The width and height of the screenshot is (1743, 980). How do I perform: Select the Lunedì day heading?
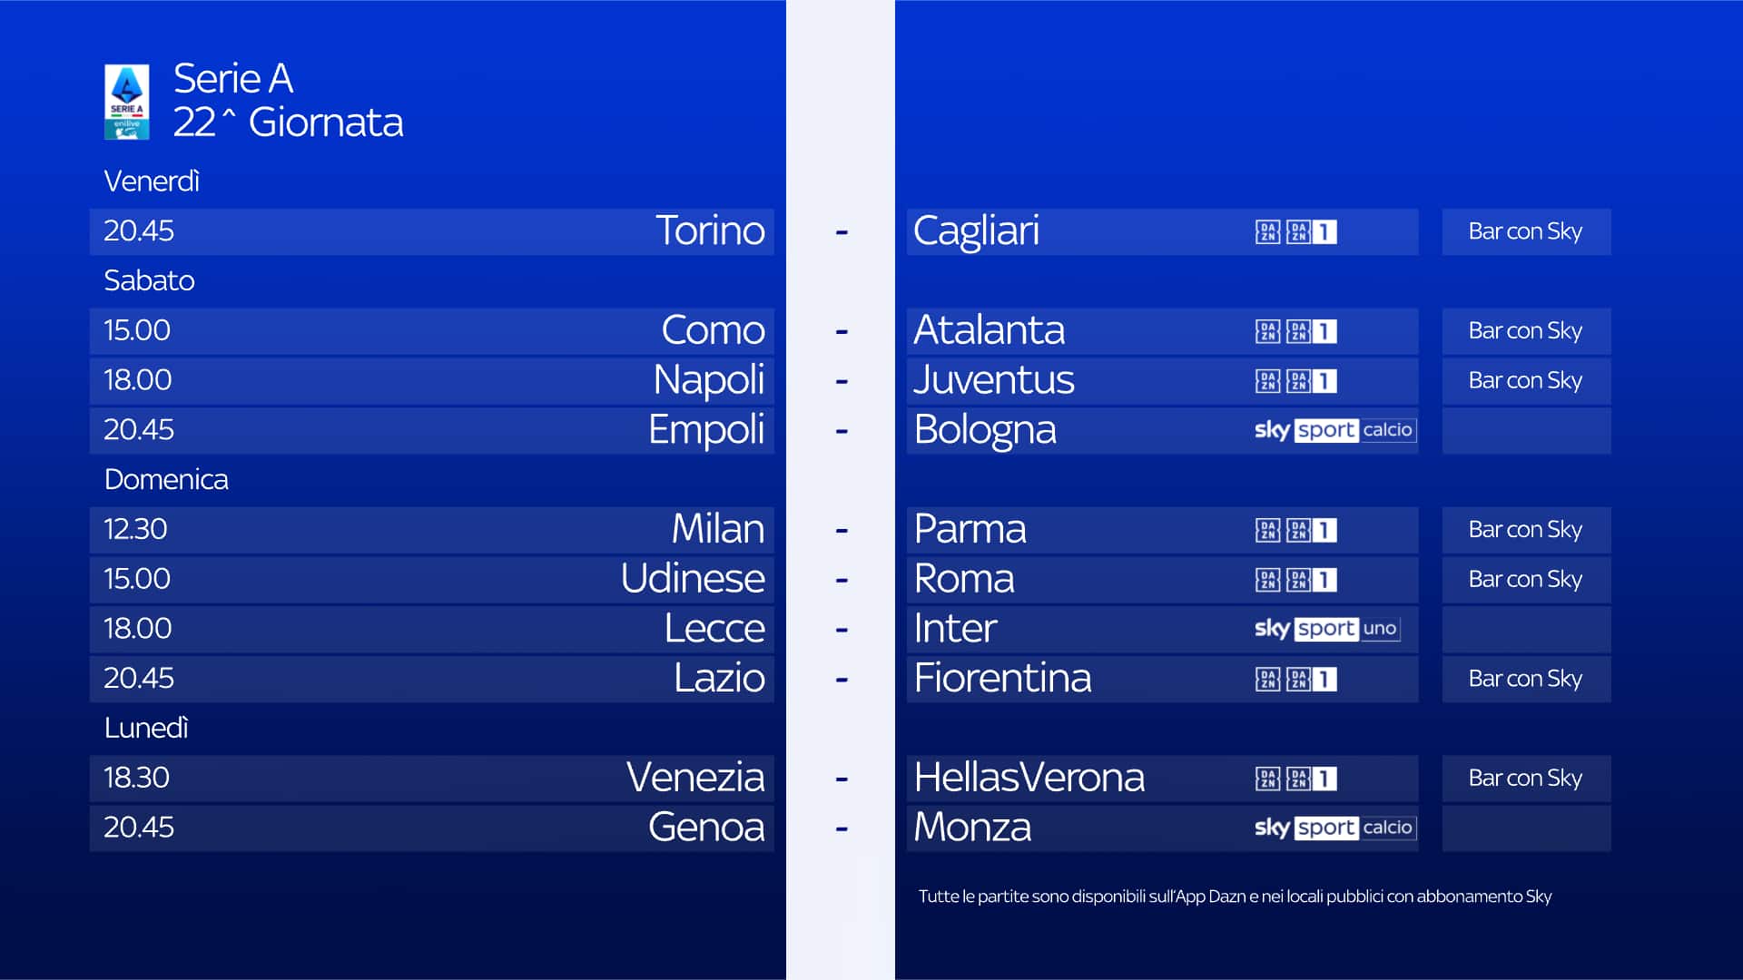click(146, 728)
